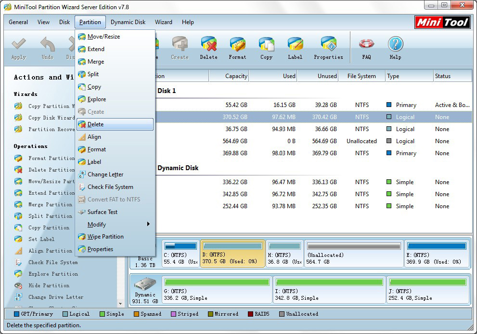The image size is (477, 334).
Task: Choose Split Partition operation in sidebar
Action: click(43, 216)
